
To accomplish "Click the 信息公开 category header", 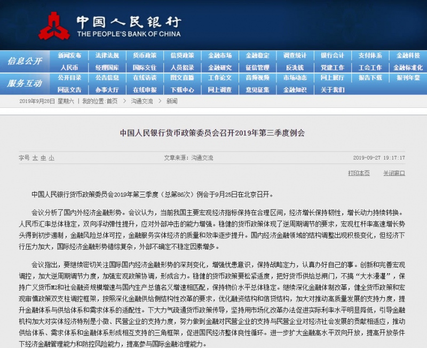I will (25, 61).
